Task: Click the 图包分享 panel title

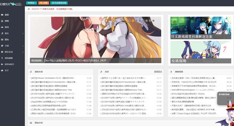Action: (39, 123)
